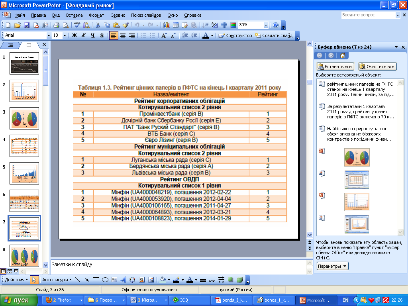Align text left
The image size is (408, 306).
[114, 35]
